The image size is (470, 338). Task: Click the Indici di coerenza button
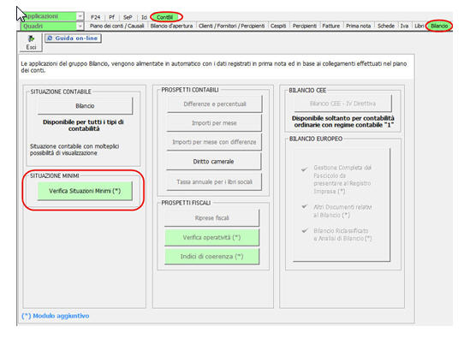[211, 257]
